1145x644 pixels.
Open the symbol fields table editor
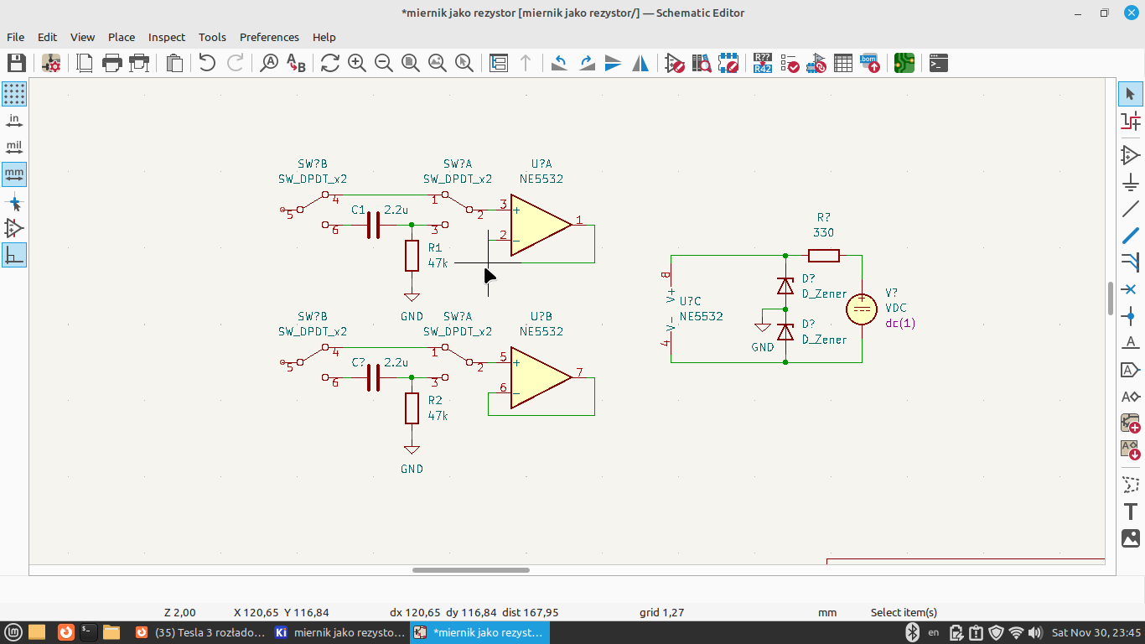point(843,63)
